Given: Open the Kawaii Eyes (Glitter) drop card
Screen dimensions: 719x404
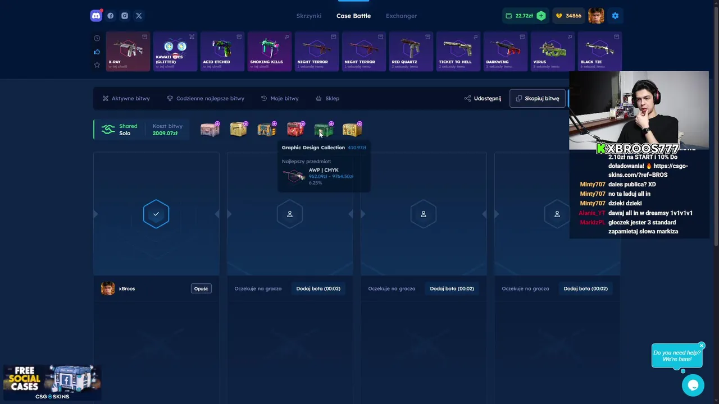Looking at the screenshot, I should point(175,52).
